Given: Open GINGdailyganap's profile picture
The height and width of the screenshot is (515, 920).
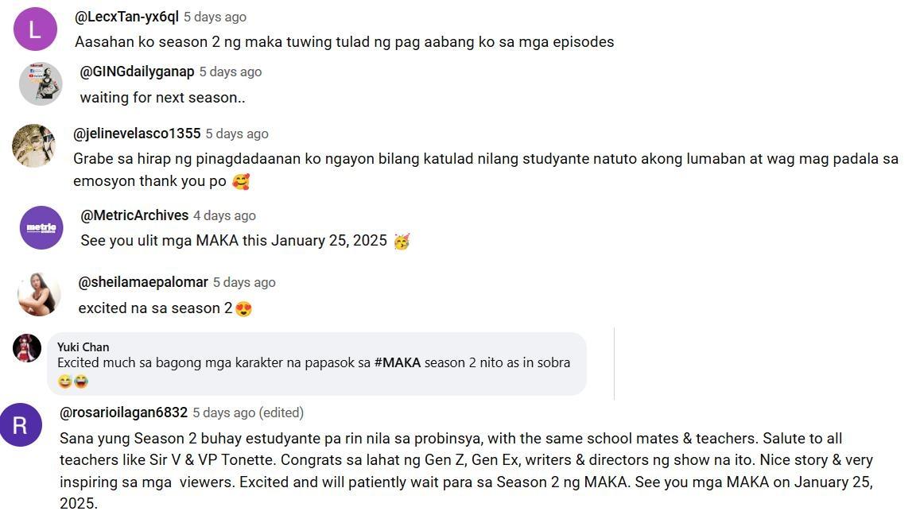Looking at the screenshot, I should [x=41, y=83].
